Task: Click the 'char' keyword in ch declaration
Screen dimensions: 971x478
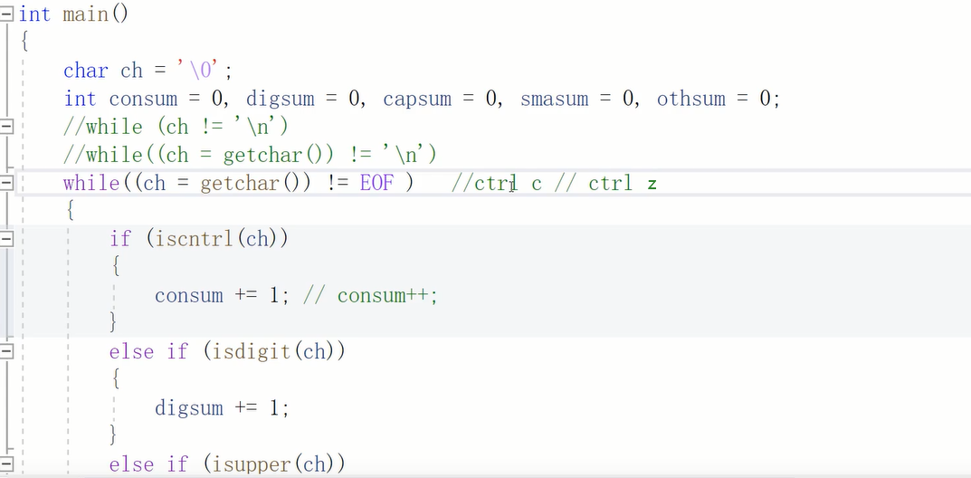Action: click(x=85, y=71)
